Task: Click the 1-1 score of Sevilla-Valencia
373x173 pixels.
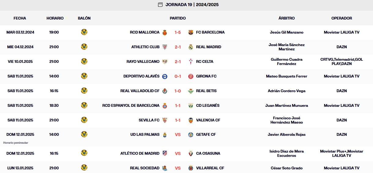Action: pyautogui.click(x=178, y=120)
